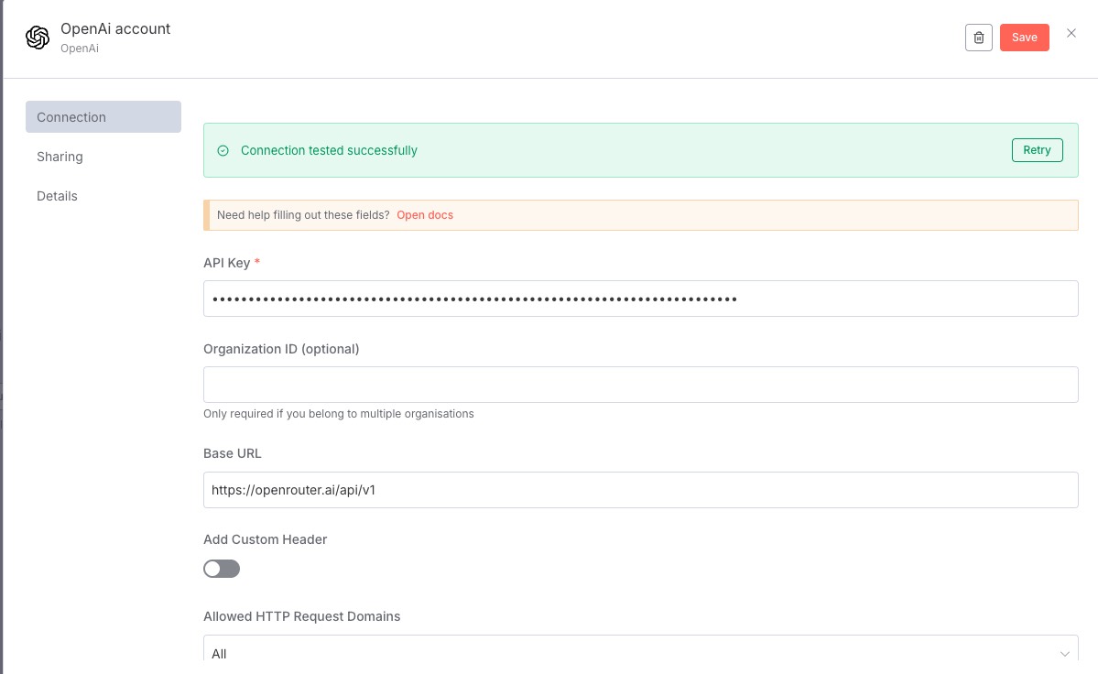This screenshot has height=674, width=1098.
Task: Expand Allowed HTTP Request Domains dropdown
Action: point(640,653)
